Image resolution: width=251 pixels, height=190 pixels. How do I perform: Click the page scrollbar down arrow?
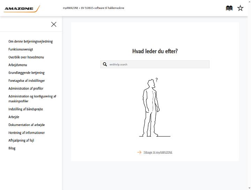pyautogui.click(x=249, y=188)
